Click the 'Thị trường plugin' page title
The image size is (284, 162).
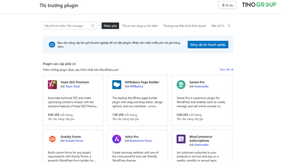pos(59,5)
